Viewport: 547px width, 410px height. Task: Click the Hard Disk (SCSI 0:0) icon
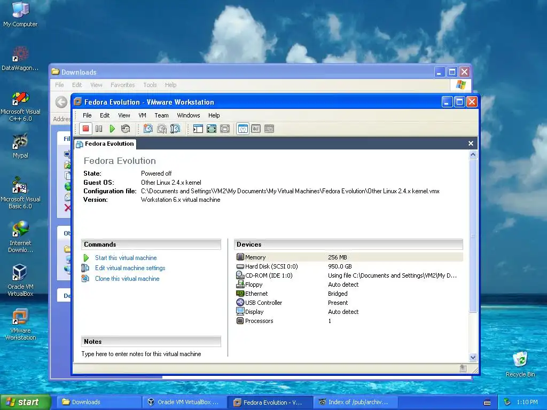pos(240,266)
